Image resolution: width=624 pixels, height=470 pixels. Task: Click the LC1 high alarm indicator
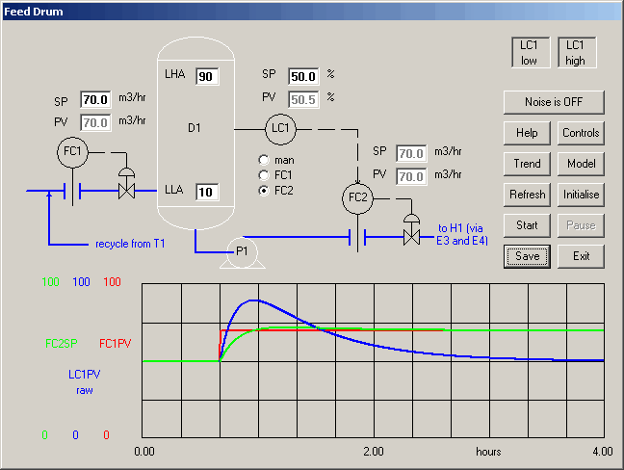click(x=576, y=53)
